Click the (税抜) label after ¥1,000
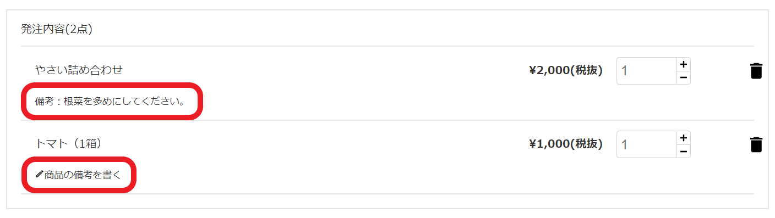The width and height of the screenshot is (775, 218). (586, 144)
